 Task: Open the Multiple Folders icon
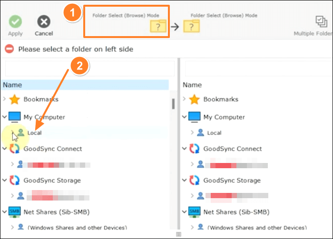322,22
